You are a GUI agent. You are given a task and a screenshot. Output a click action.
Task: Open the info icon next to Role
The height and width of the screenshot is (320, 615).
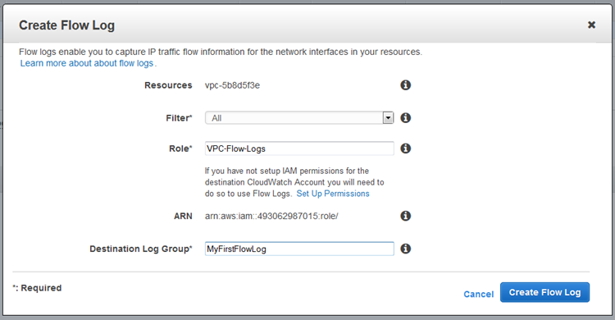tap(406, 148)
